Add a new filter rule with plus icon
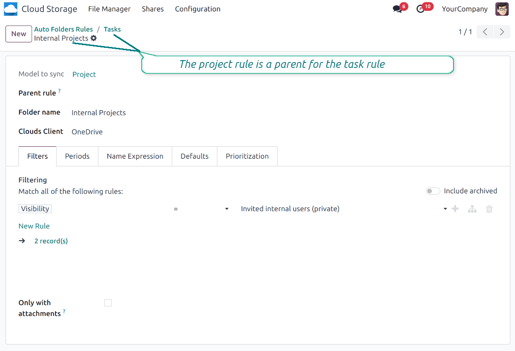 (455, 209)
